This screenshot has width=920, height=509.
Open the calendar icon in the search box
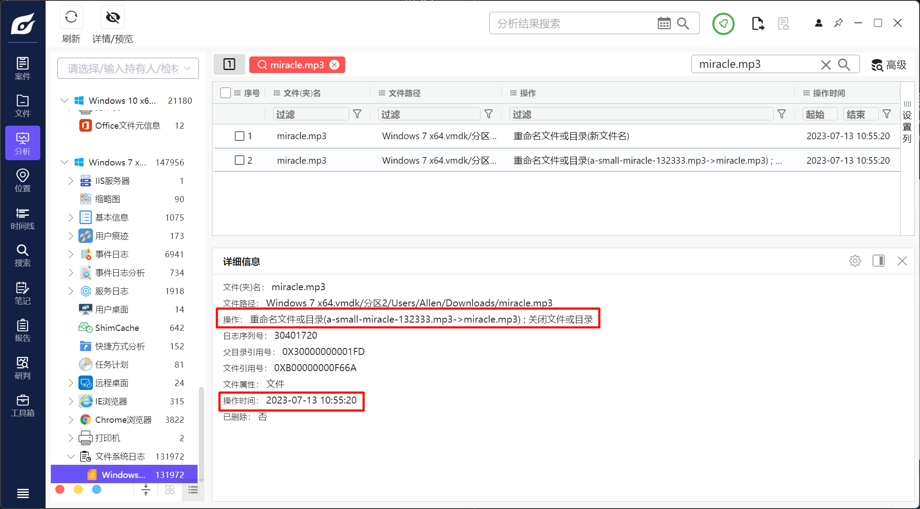click(664, 24)
